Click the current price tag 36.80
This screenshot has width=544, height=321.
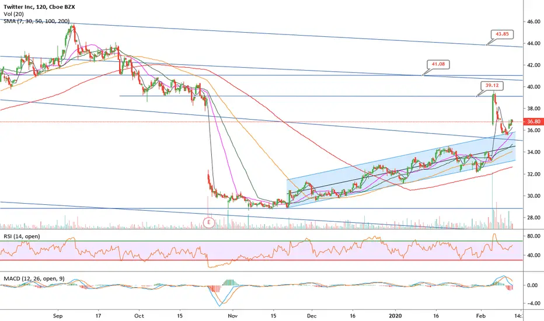pos(533,122)
